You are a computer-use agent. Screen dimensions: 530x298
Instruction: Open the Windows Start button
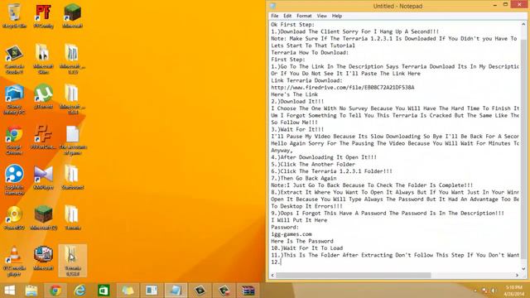pos(9,291)
